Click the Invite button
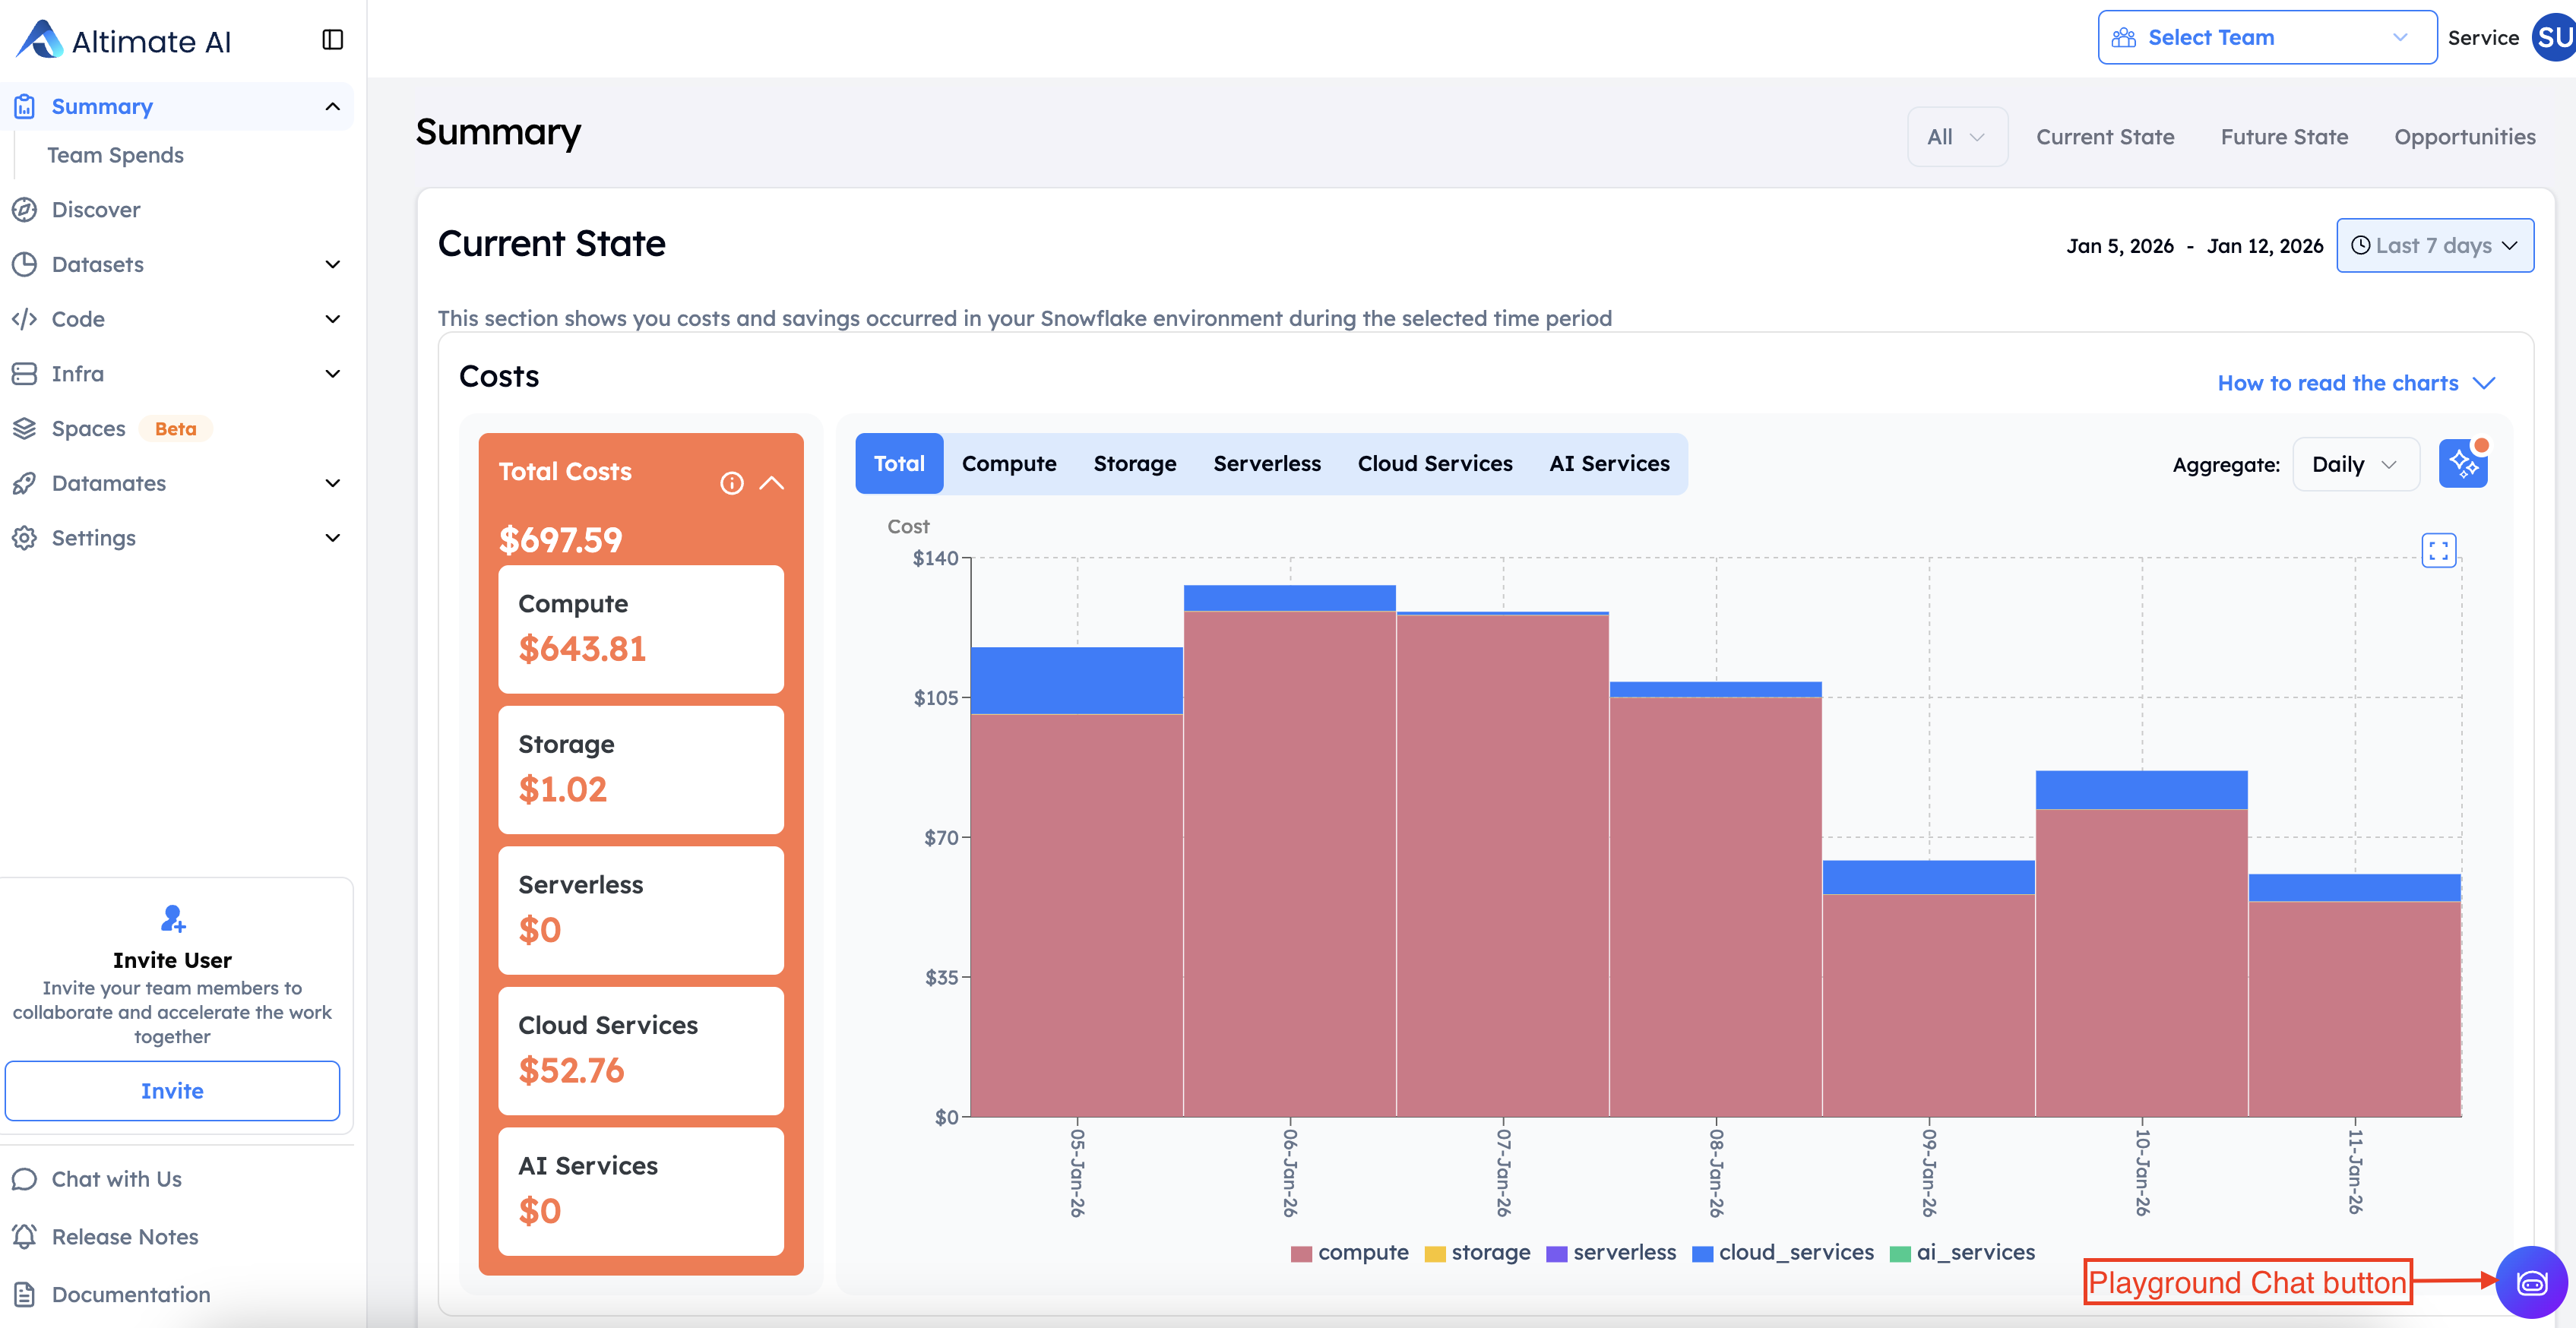Image resolution: width=2576 pixels, height=1328 pixels. point(172,1091)
